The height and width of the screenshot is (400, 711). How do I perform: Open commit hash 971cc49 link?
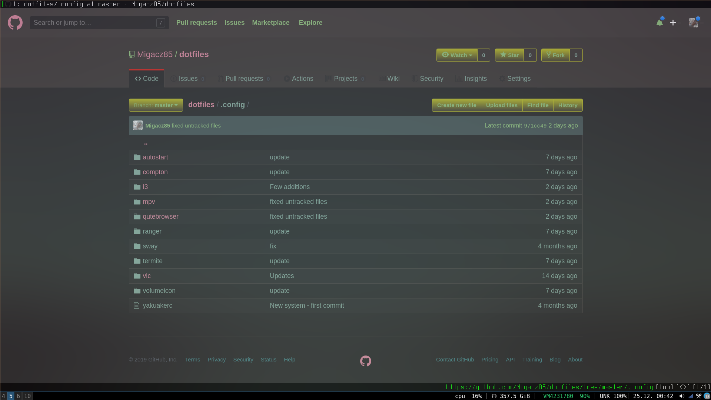535,126
